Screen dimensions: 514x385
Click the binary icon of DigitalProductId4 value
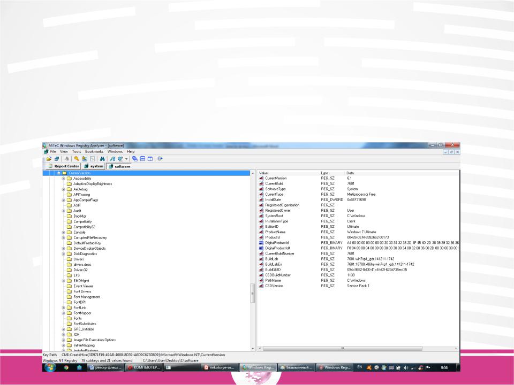coord(261,248)
